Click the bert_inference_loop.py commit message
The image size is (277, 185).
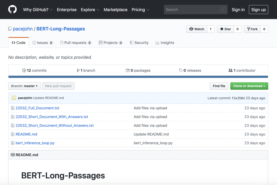click(x=153, y=143)
